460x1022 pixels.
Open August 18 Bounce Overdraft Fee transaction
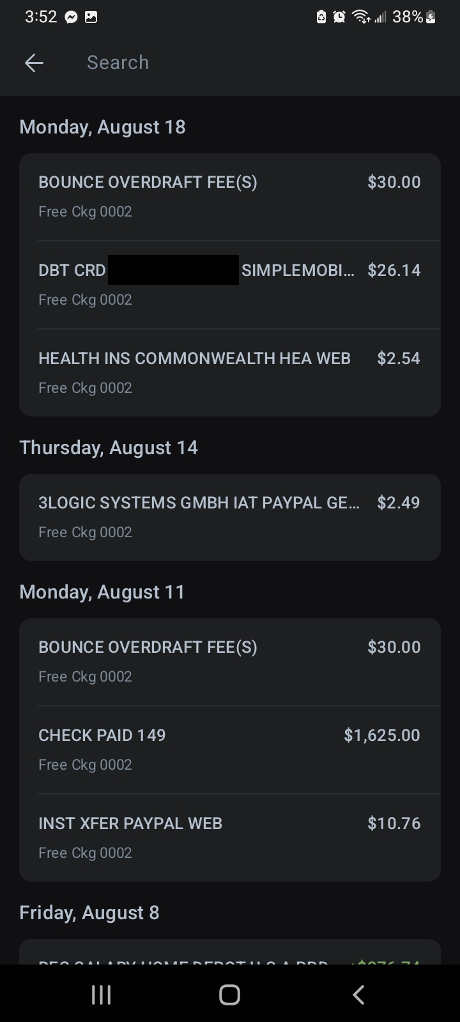[230, 196]
